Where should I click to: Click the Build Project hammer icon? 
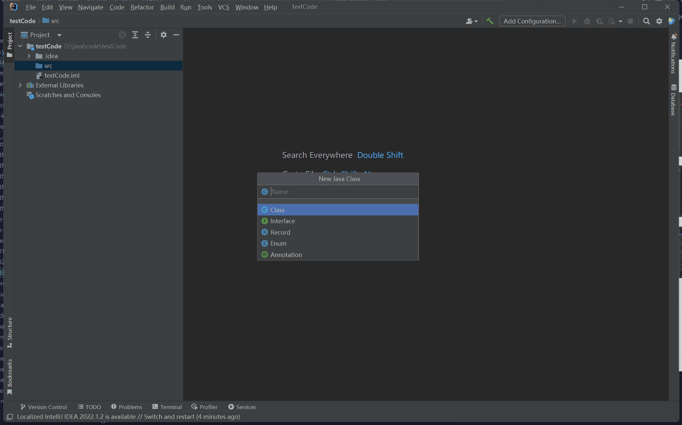pos(490,21)
